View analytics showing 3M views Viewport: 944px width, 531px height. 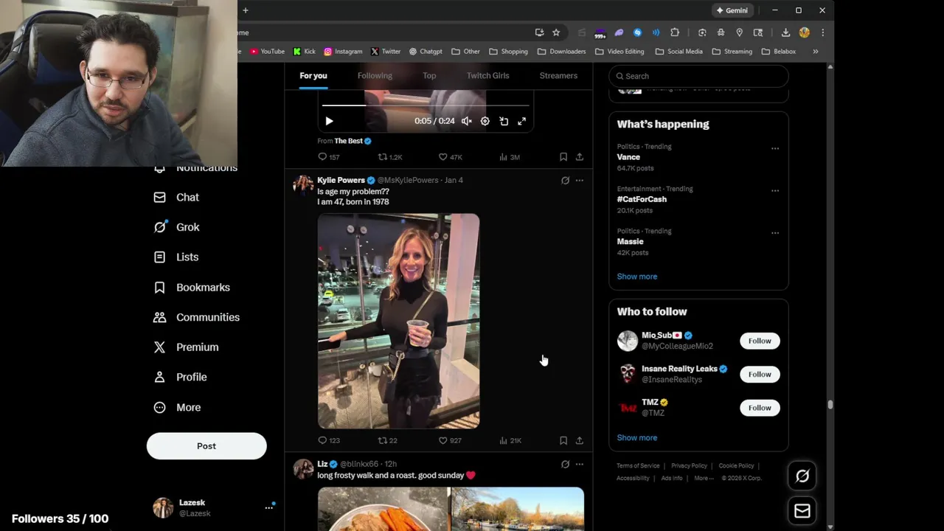pos(510,157)
